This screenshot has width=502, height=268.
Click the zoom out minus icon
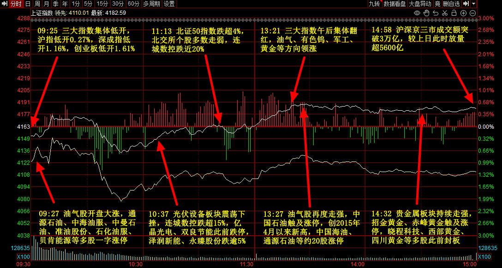(x=472, y=12)
